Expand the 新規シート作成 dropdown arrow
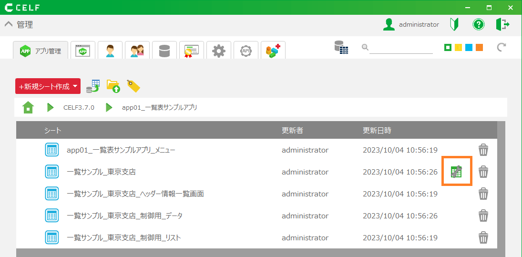Viewport: 522px width, 257px height. coord(75,86)
